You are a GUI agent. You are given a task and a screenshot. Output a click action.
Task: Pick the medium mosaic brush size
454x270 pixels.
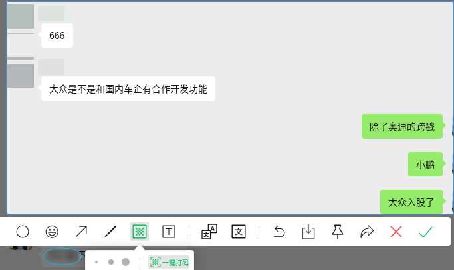111,262
